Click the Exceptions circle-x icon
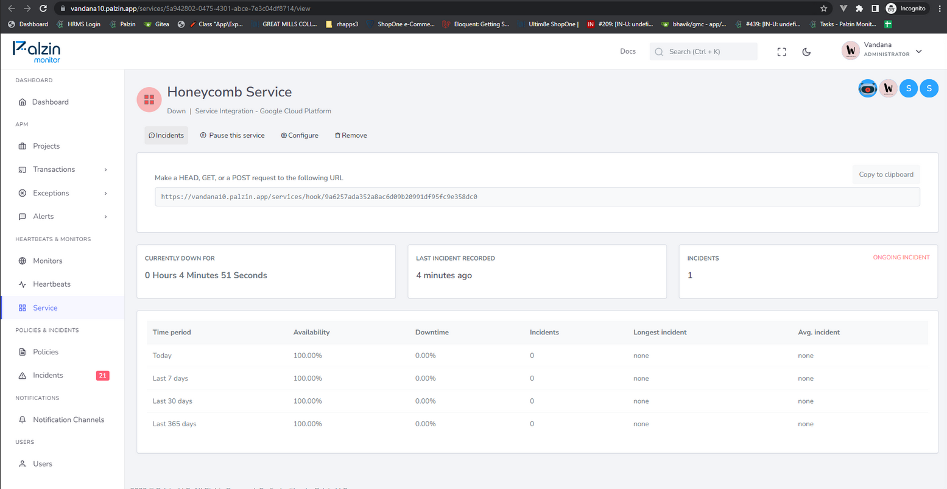Screen dimensions: 947x489 23,193
